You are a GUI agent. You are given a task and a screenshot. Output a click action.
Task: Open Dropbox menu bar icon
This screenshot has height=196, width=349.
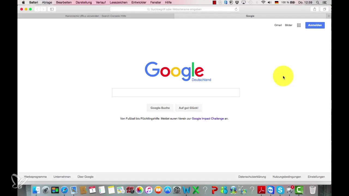(237, 2)
